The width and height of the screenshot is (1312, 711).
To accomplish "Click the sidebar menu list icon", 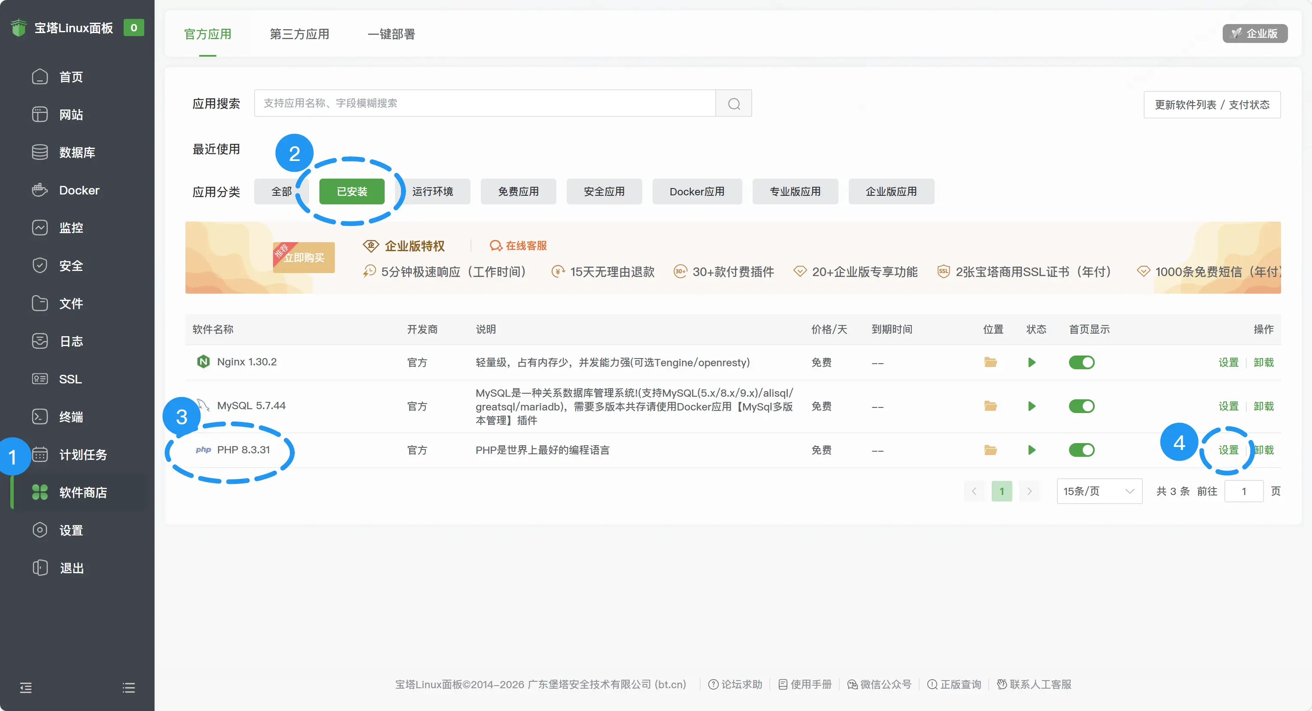I will click(129, 687).
